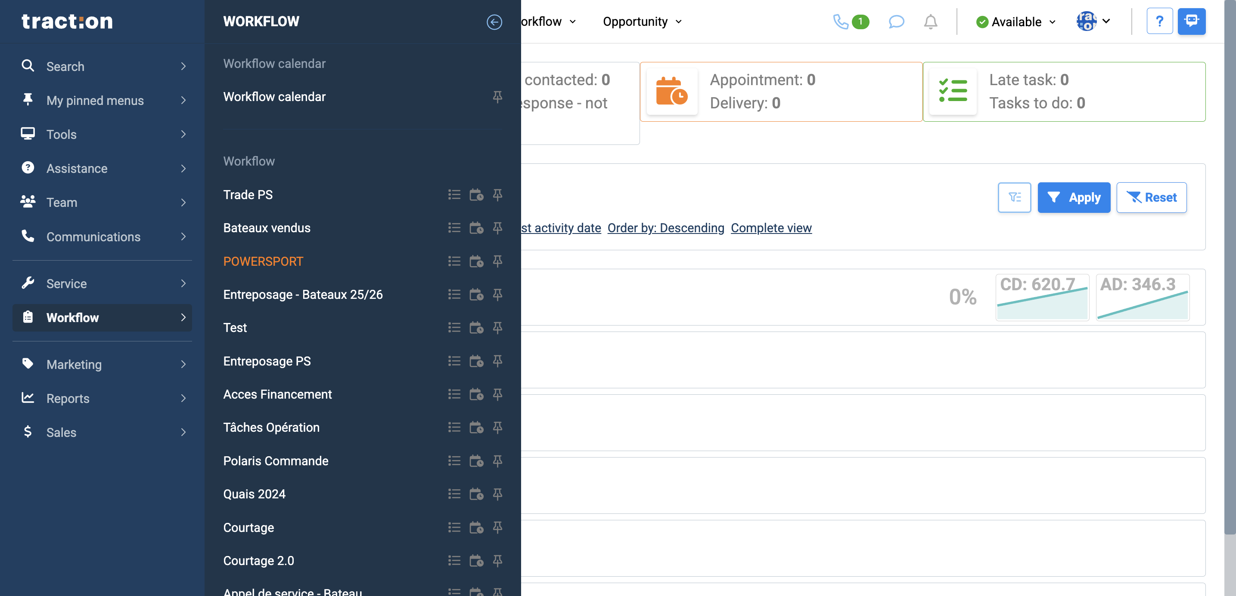Click the Complete view link
This screenshot has height=596, width=1236.
[770, 228]
